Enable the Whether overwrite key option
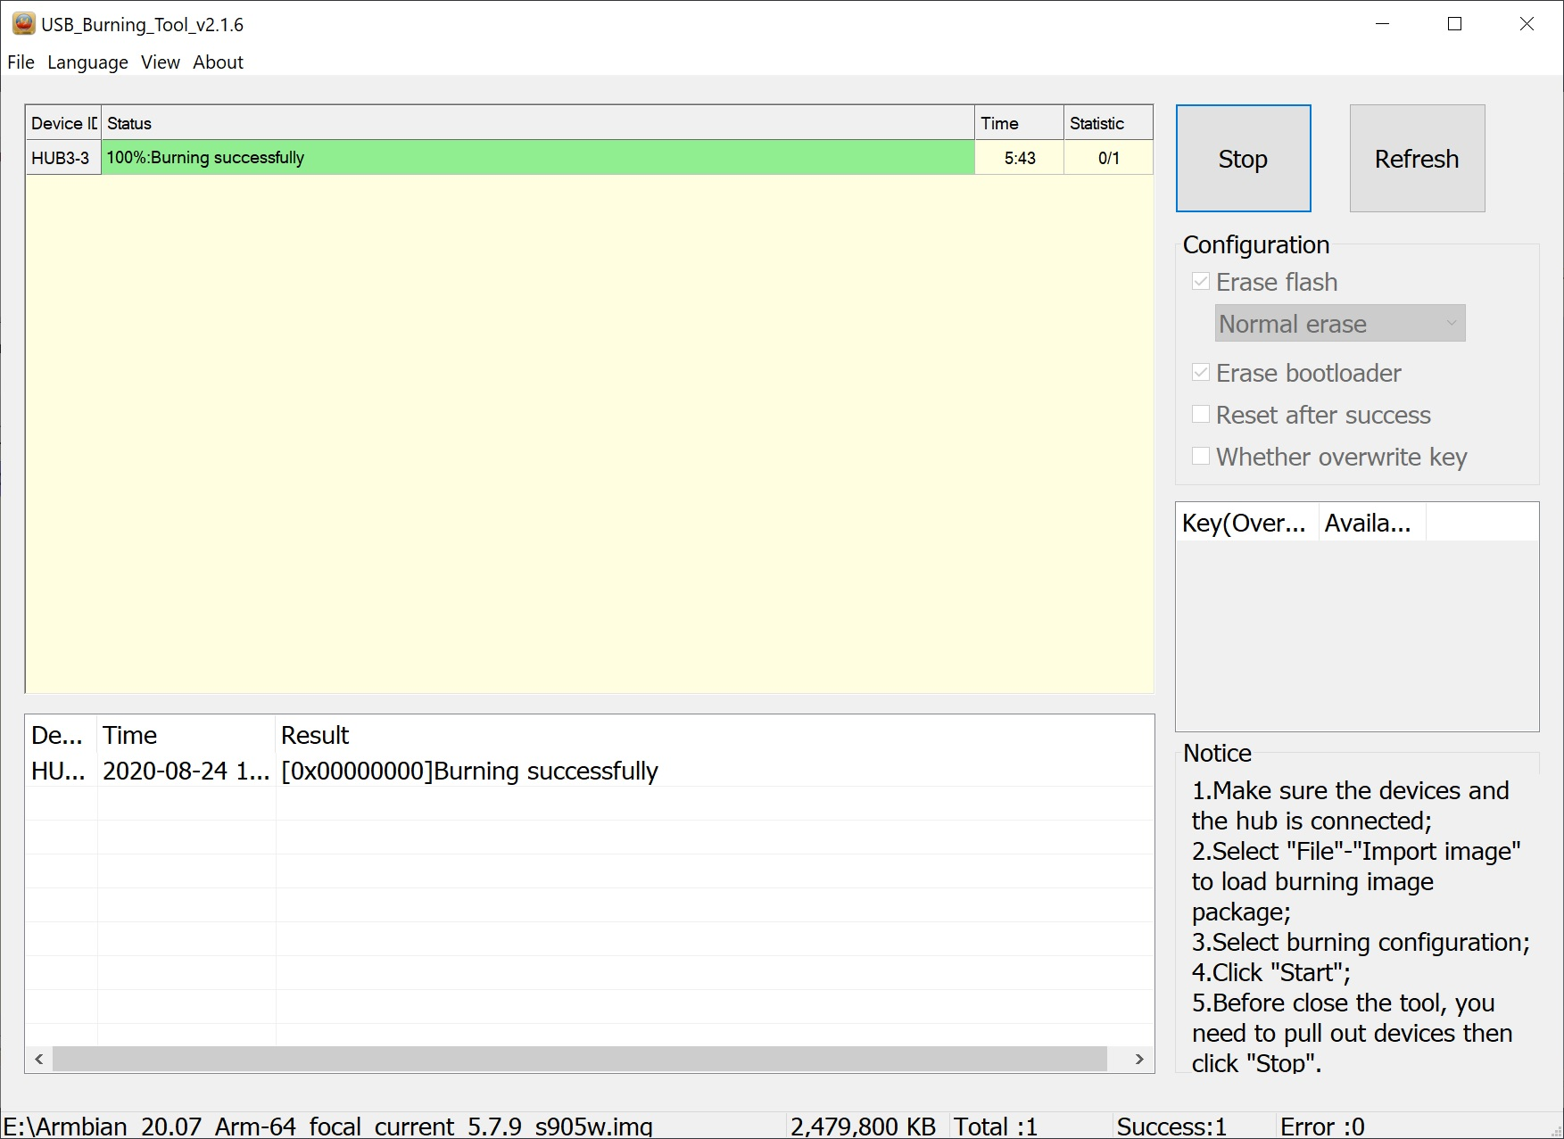 1201,456
